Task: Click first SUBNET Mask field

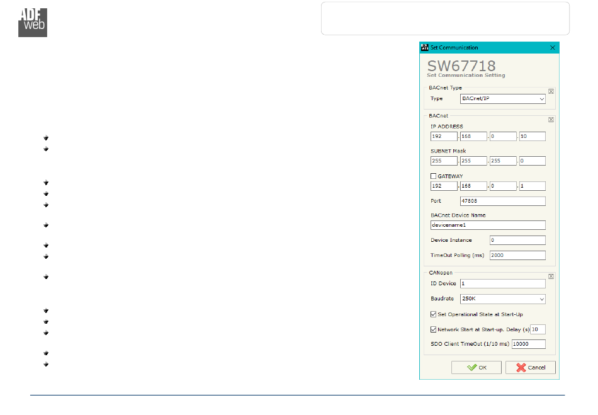Action: [x=444, y=161]
